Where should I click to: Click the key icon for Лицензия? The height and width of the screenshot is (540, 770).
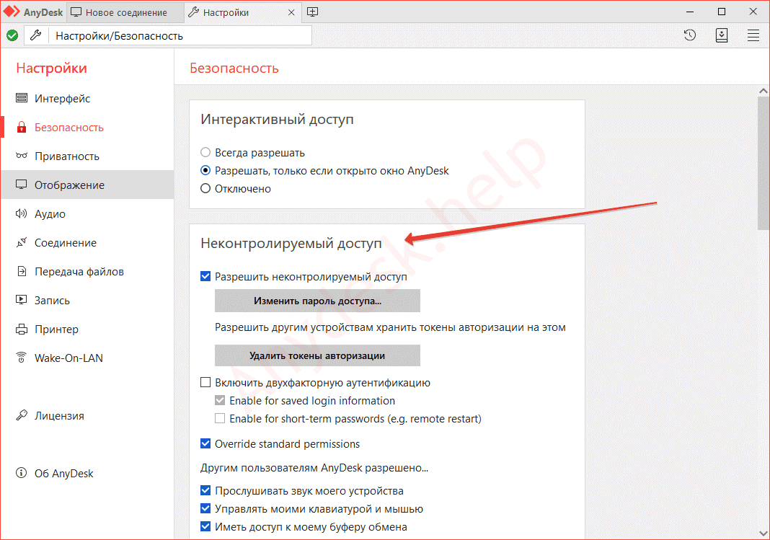pos(22,415)
